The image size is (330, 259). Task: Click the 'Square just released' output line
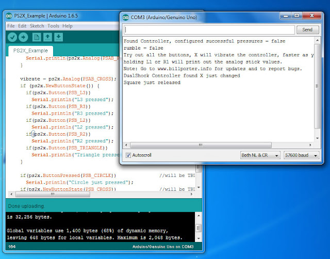152,83
